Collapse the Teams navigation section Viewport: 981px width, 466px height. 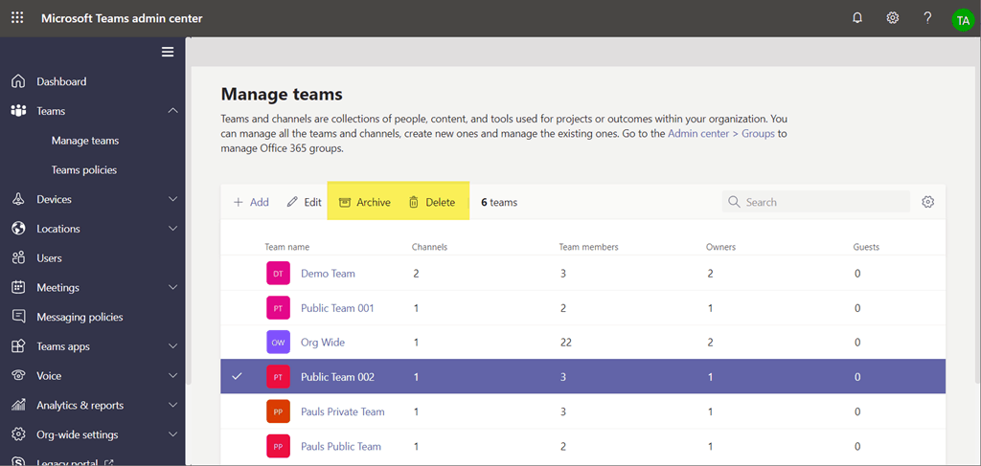pyautogui.click(x=172, y=111)
